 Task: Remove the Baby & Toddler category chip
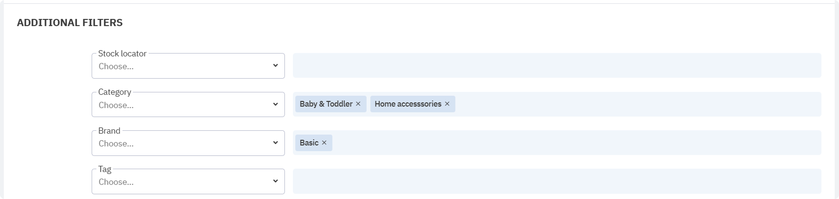point(358,104)
